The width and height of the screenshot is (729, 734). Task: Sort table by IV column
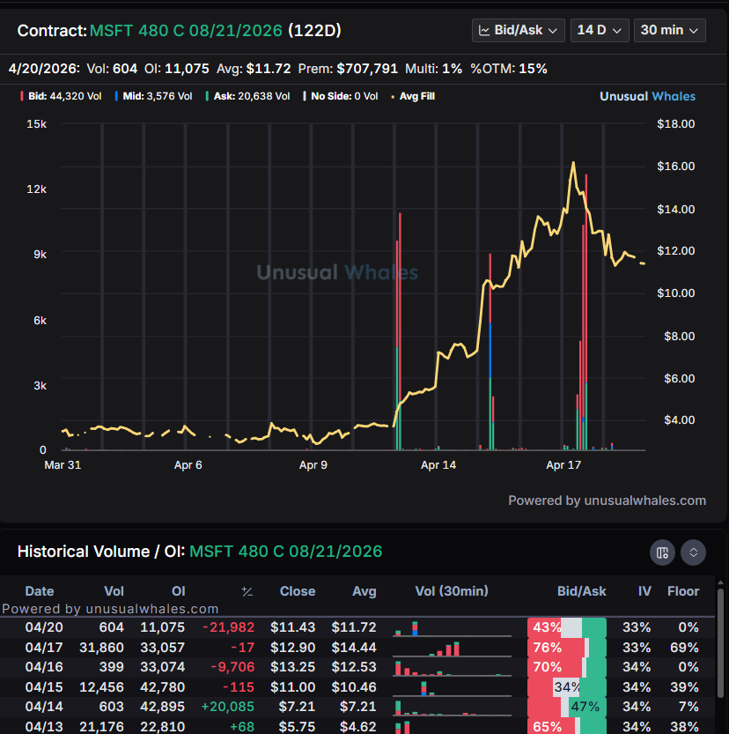coord(644,591)
